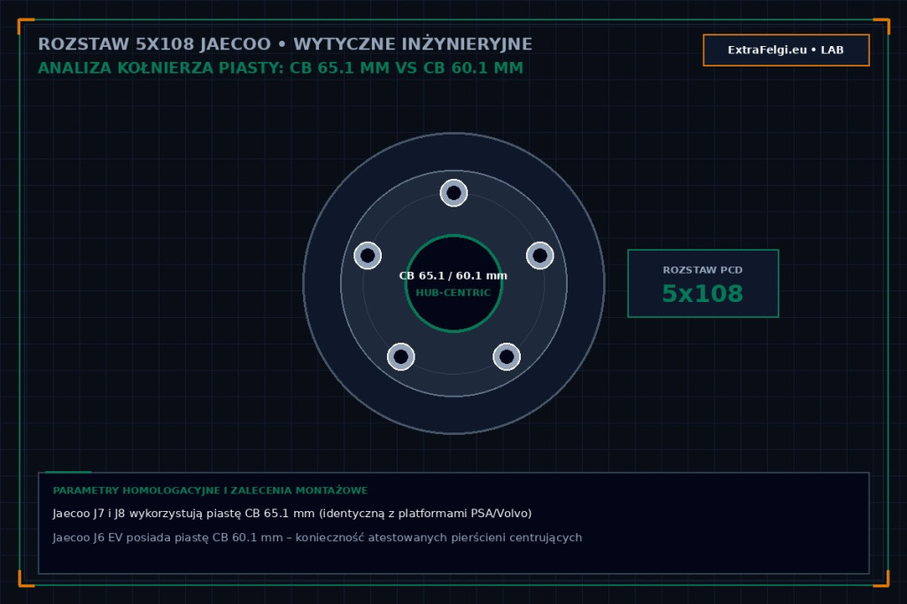This screenshot has width=907, height=604.
Task: Click the ANALIZA KOŁNIERZA PIASTY subtitle
Action: [281, 68]
